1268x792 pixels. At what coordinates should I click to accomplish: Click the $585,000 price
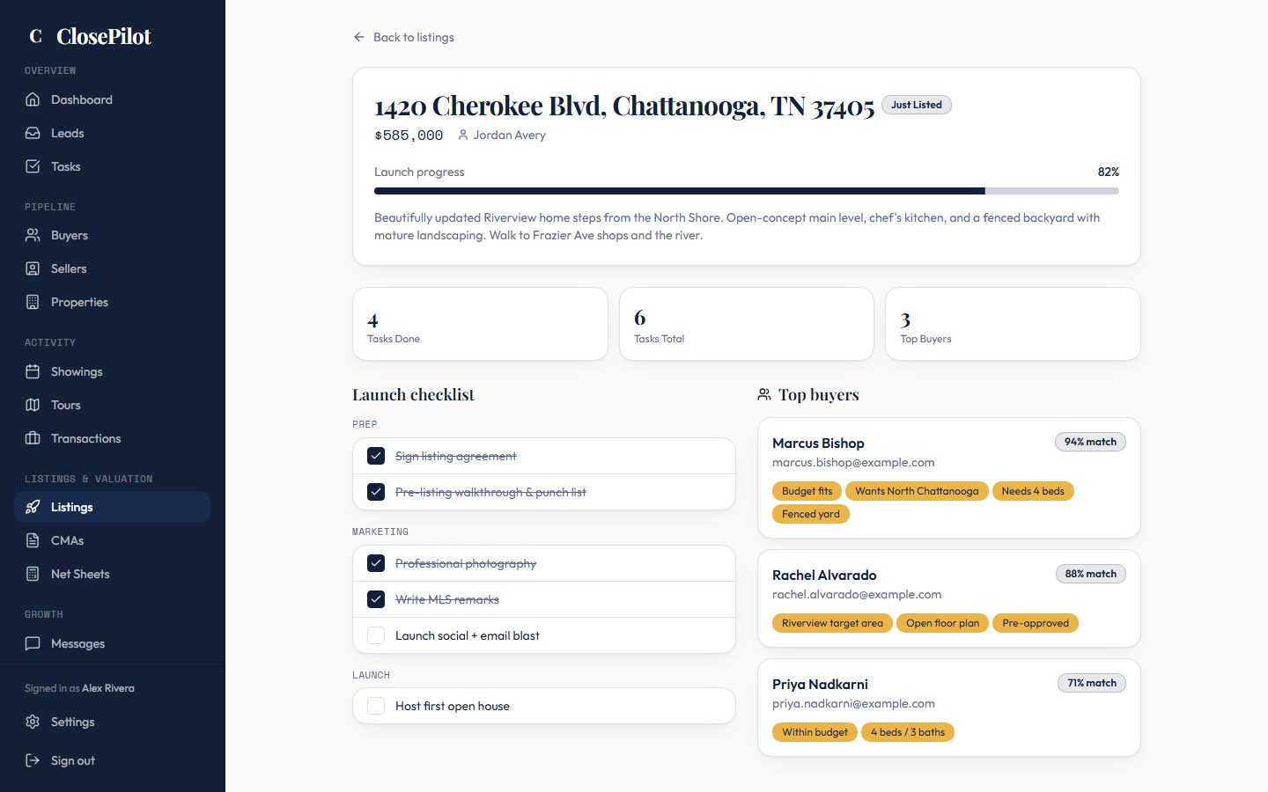pos(409,136)
